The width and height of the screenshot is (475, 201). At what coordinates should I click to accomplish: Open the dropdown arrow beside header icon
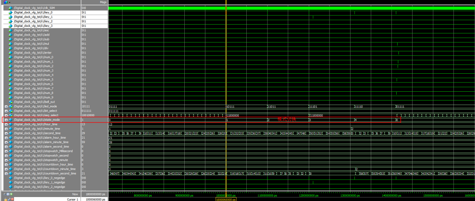point(9,2)
